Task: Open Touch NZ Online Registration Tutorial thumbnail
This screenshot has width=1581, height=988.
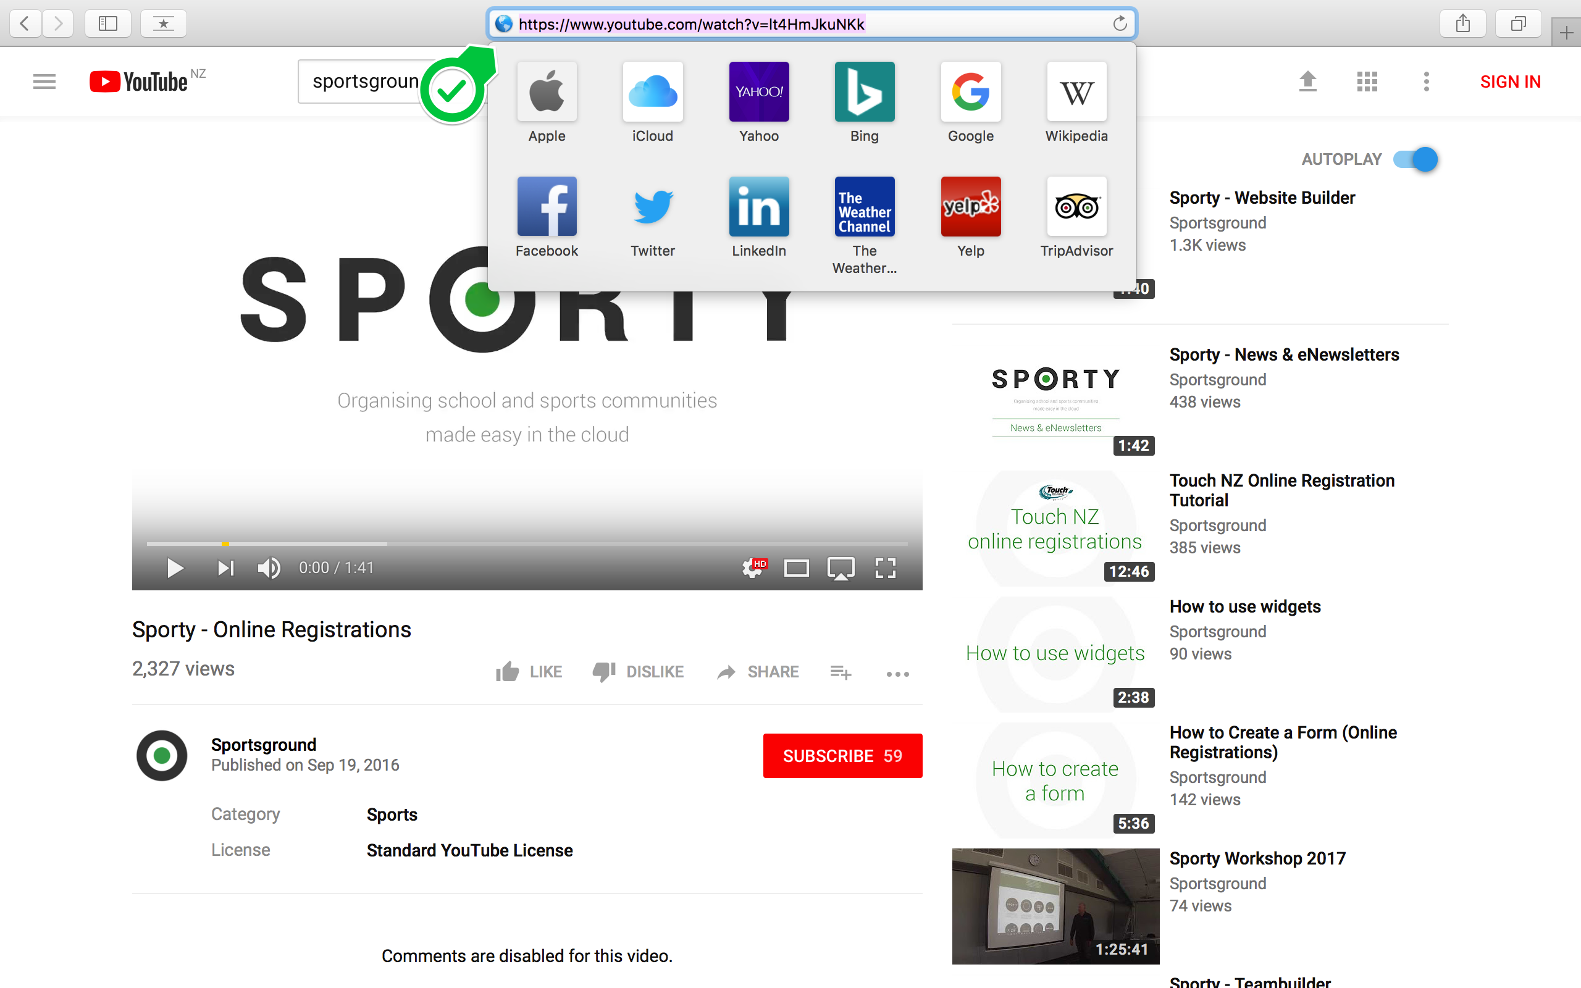Action: tap(1055, 528)
